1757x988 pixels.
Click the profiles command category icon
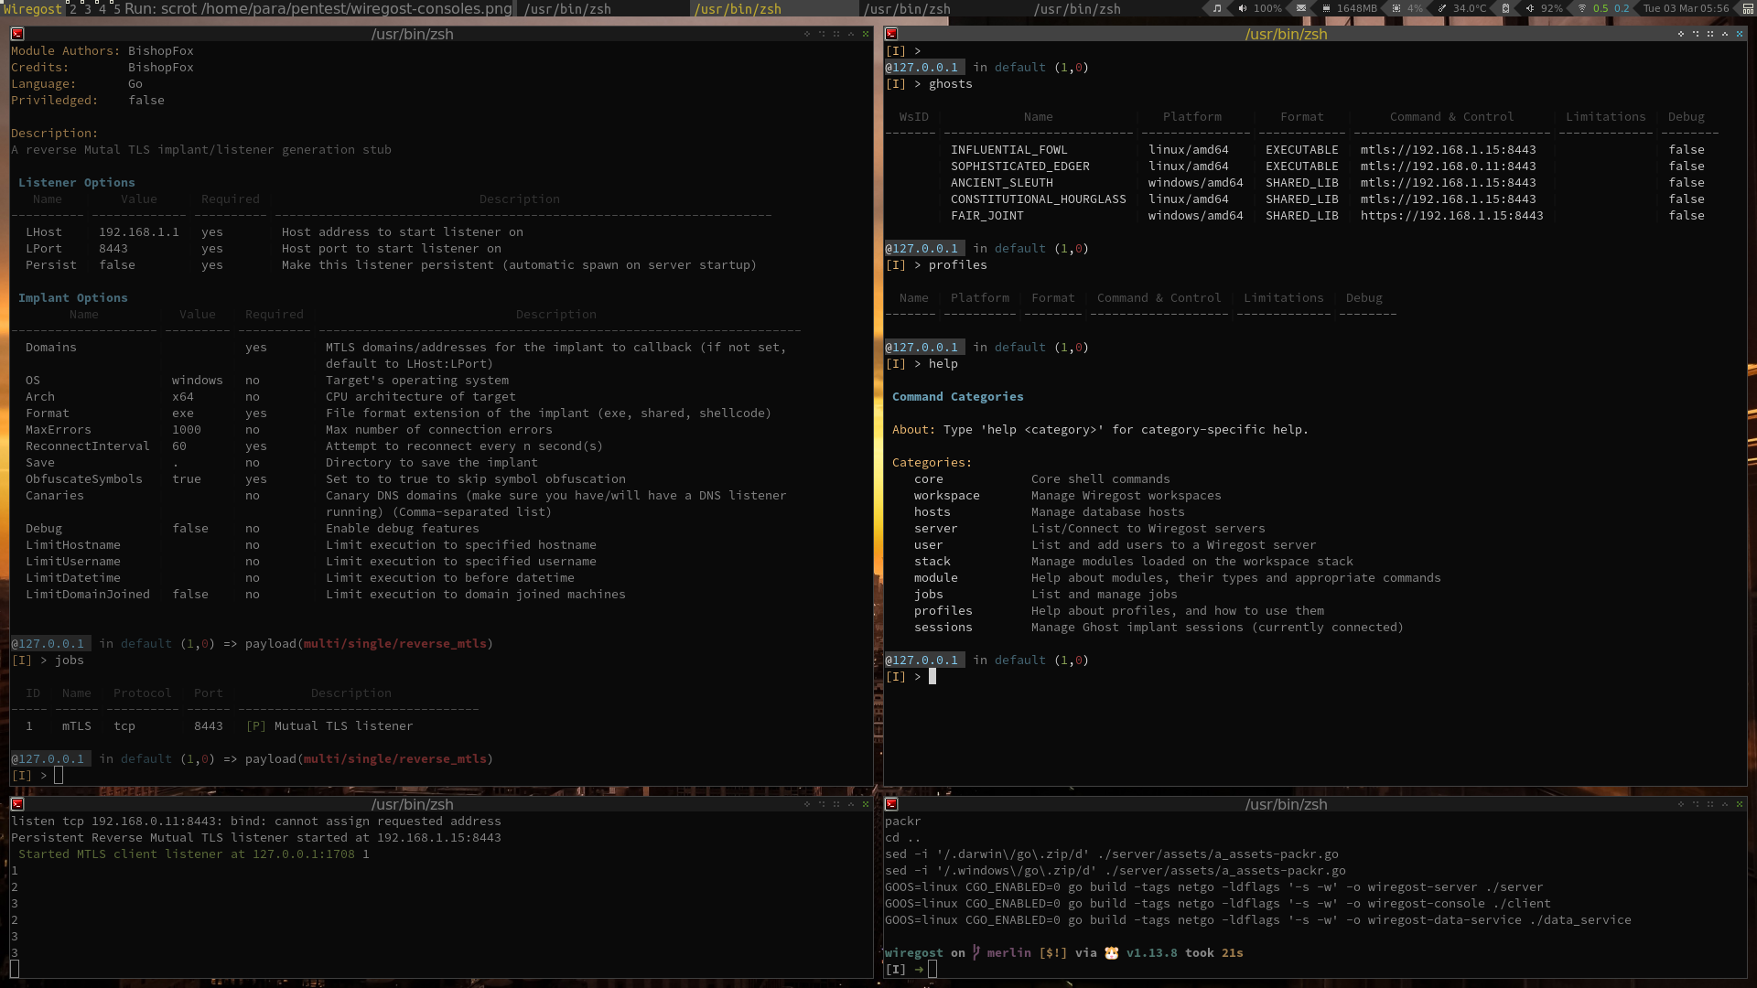coord(943,609)
